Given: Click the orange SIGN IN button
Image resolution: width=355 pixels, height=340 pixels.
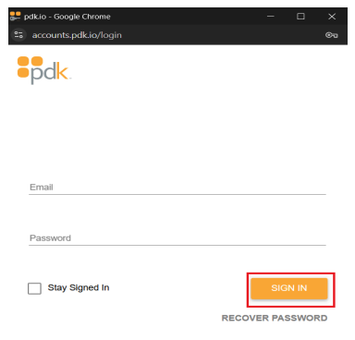Looking at the screenshot, I should pos(289,288).
